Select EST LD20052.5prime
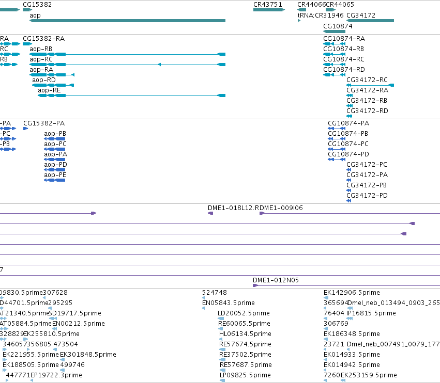Image resolution: width=440 pixels, height=383 pixels. pyautogui.click(x=221, y=318)
